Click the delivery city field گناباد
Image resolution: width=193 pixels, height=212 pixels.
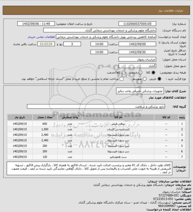coord(137,66)
